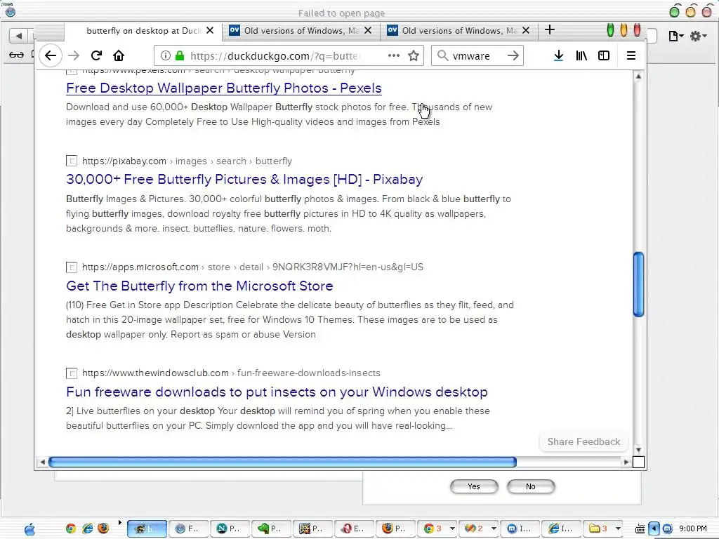Click the horizontal scroll-right arrow
719x539 pixels.
click(x=626, y=462)
